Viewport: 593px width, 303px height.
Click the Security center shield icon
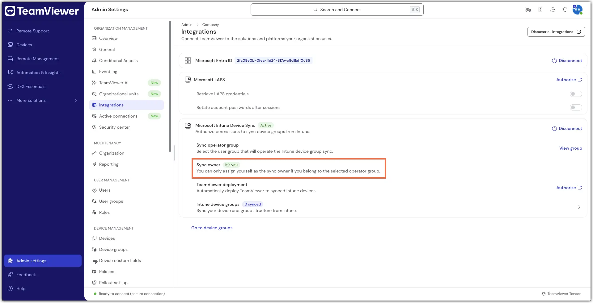click(94, 127)
